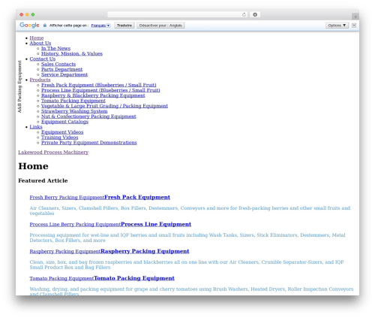This screenshot has width=375, height=318.
Task: Click Raspberry Packing Equipment image link
Action: tap(65, 251)
